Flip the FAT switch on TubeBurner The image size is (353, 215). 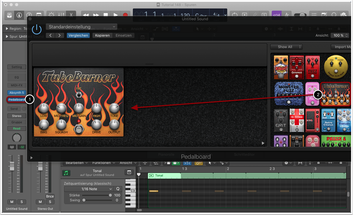tap(79, 95)
